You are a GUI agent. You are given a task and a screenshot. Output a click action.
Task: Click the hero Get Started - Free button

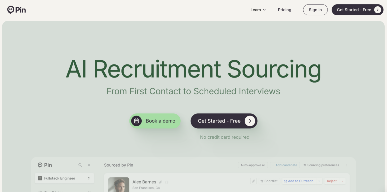(x=224, y=121)
